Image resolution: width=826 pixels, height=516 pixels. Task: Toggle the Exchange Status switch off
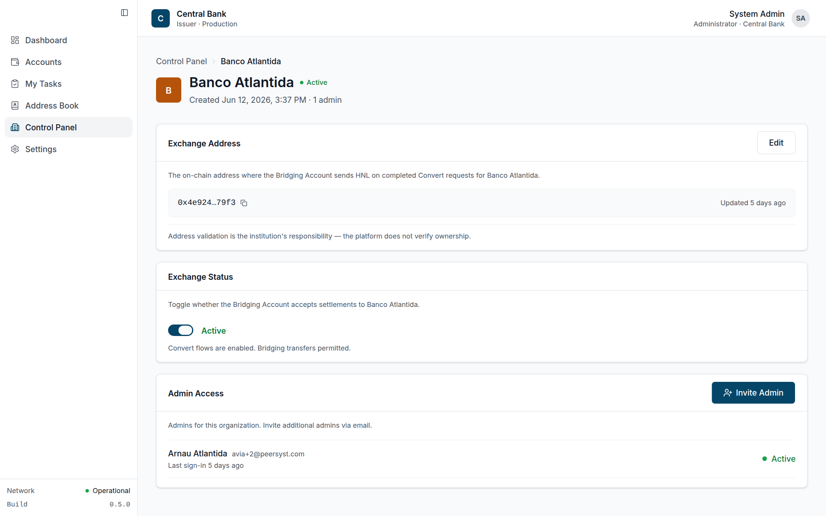coord(181,330)
